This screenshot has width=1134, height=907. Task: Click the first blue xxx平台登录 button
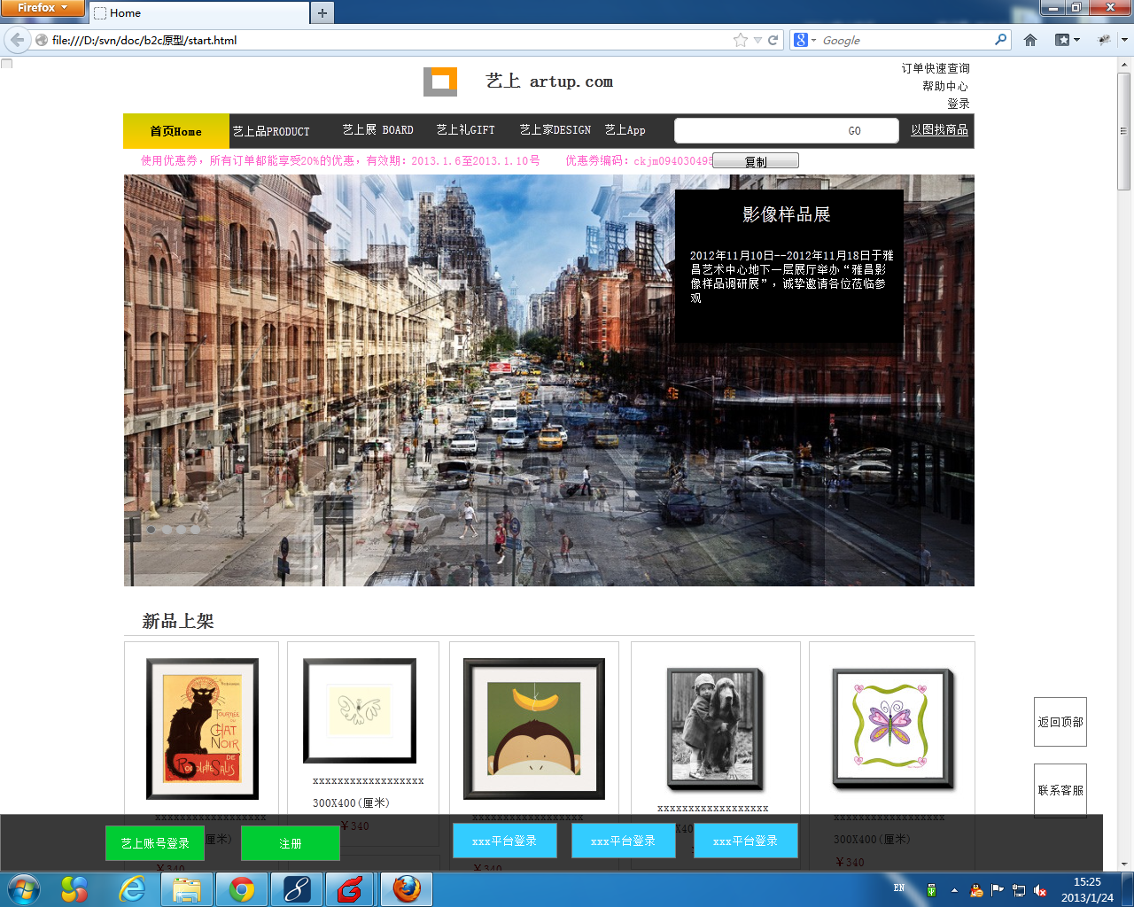tap(505, 841)
